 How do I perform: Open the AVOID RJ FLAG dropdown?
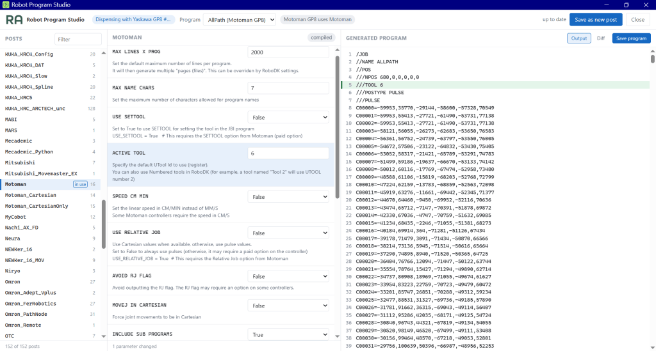coord(288,276)
